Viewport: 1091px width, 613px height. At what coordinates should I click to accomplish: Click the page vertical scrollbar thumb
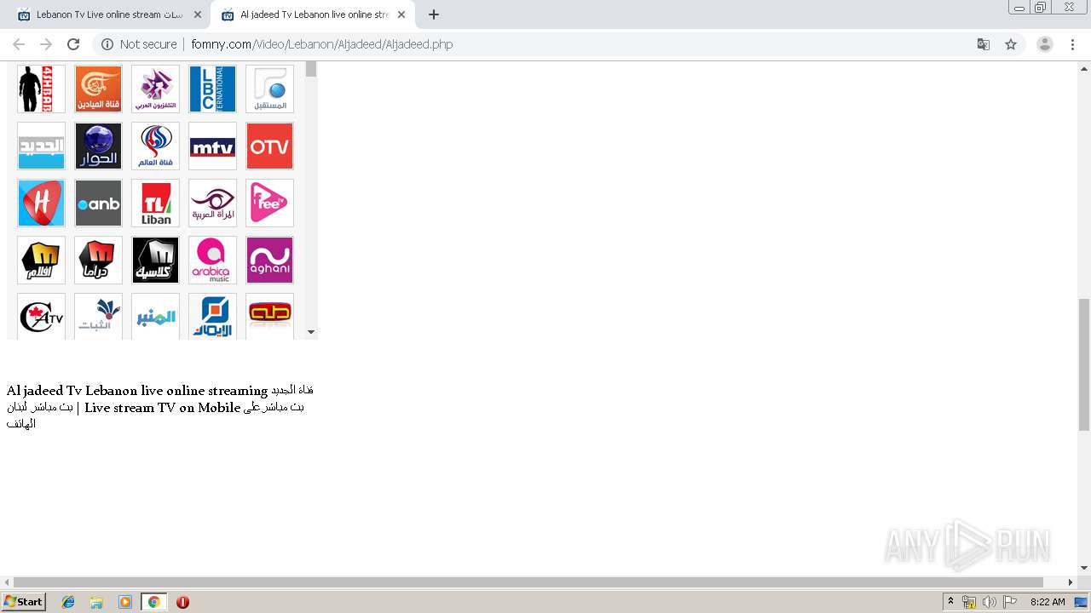[x=1084, y=364]
